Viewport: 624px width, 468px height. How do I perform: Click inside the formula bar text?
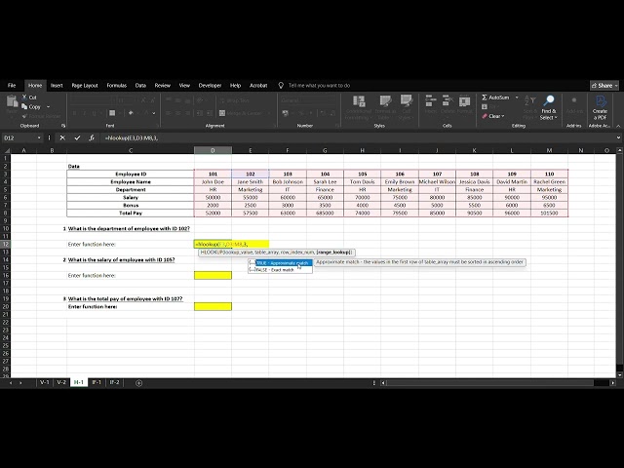(132, 138)
